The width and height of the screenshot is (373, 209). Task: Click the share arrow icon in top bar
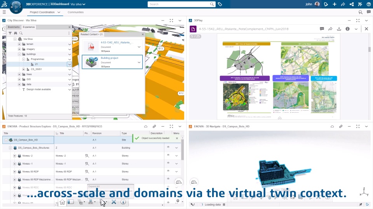(x=343, y=4)
